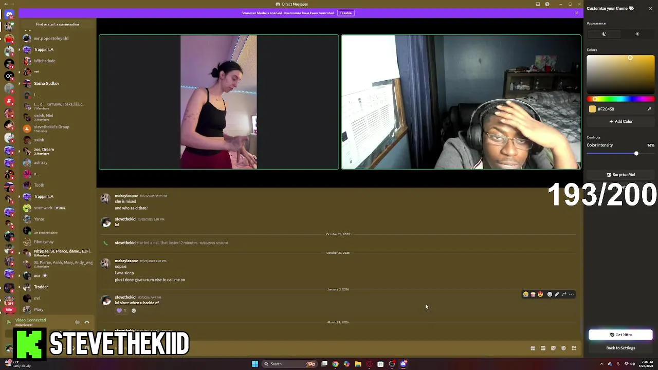Screen dimensions: 658x370
Task: Click the eyedropper icon beside hex value
Action: click(649, 109)
